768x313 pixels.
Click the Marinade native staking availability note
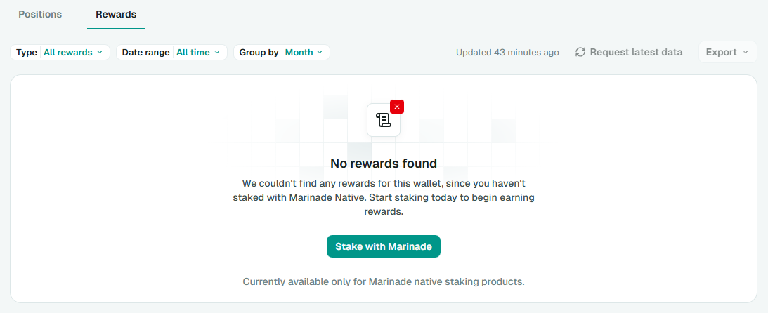tap(384, 281)
